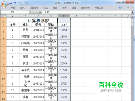Switch to the 视图 tab
Viewport: 135px width, 101px height.
click(74, 8)
